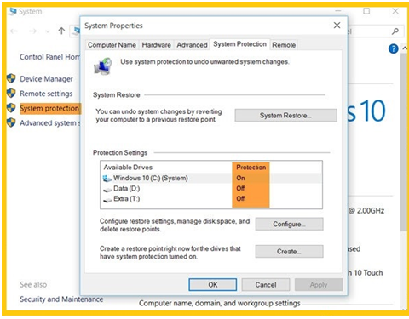Confirm with the OK button

point(213,285)
